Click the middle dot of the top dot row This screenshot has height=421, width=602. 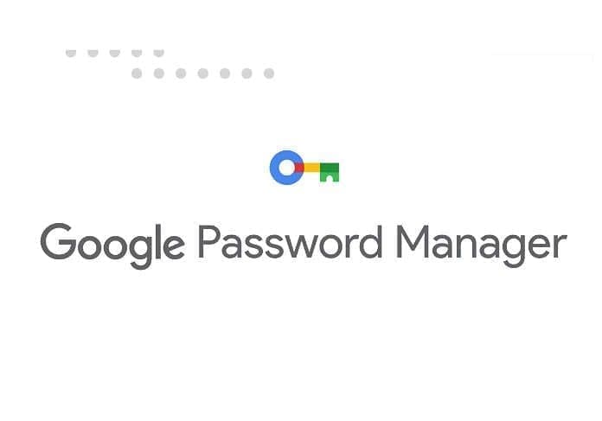(115, 52)
